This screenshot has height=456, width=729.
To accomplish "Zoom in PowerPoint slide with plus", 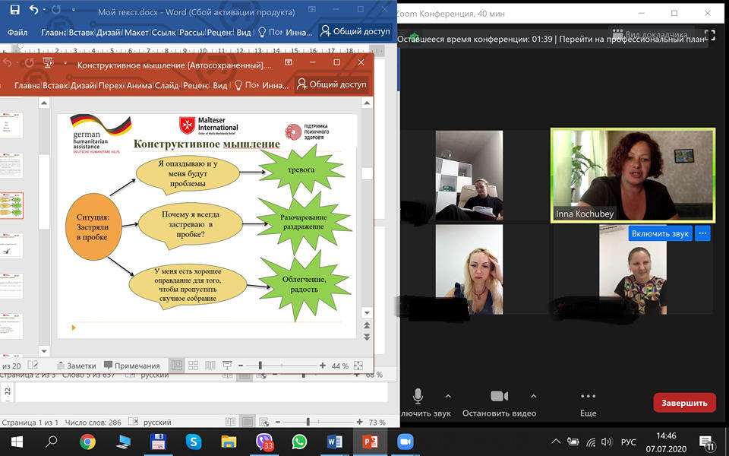I will 322,366.
